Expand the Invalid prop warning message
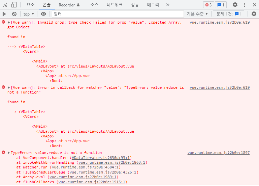 9,22
